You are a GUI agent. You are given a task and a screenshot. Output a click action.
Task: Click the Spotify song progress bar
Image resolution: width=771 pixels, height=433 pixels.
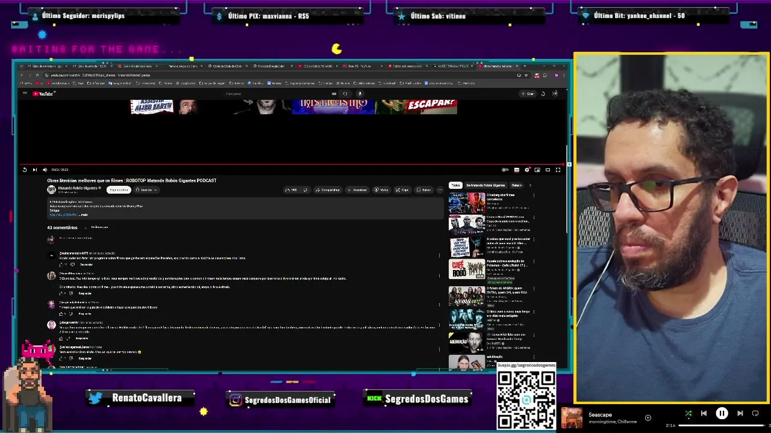pos(723,426)
